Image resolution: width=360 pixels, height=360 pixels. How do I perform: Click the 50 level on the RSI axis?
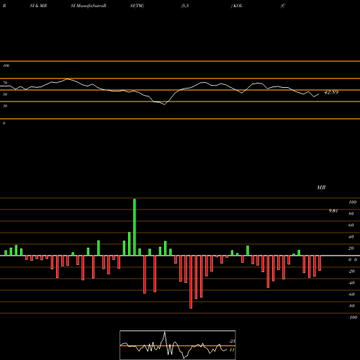5,94
